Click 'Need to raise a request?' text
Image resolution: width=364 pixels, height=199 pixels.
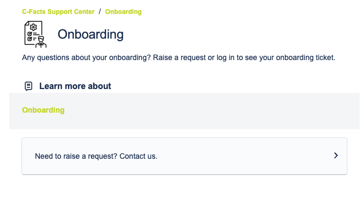click(x=76, y=156)
